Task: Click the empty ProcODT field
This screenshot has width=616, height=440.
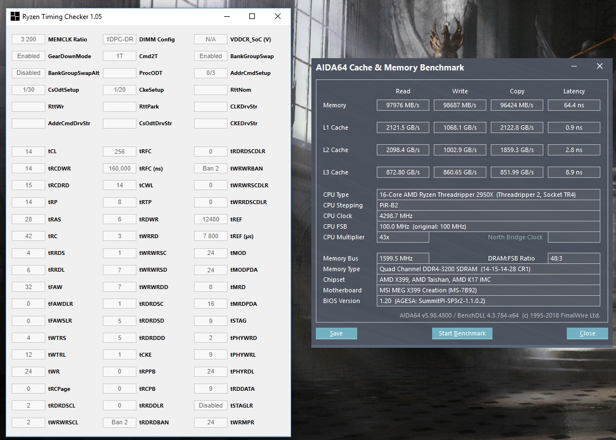Action: (120, 73)
